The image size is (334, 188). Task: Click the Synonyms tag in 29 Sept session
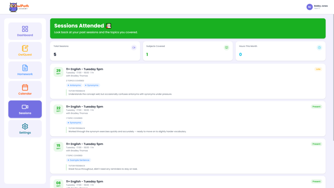coord(92,85)
